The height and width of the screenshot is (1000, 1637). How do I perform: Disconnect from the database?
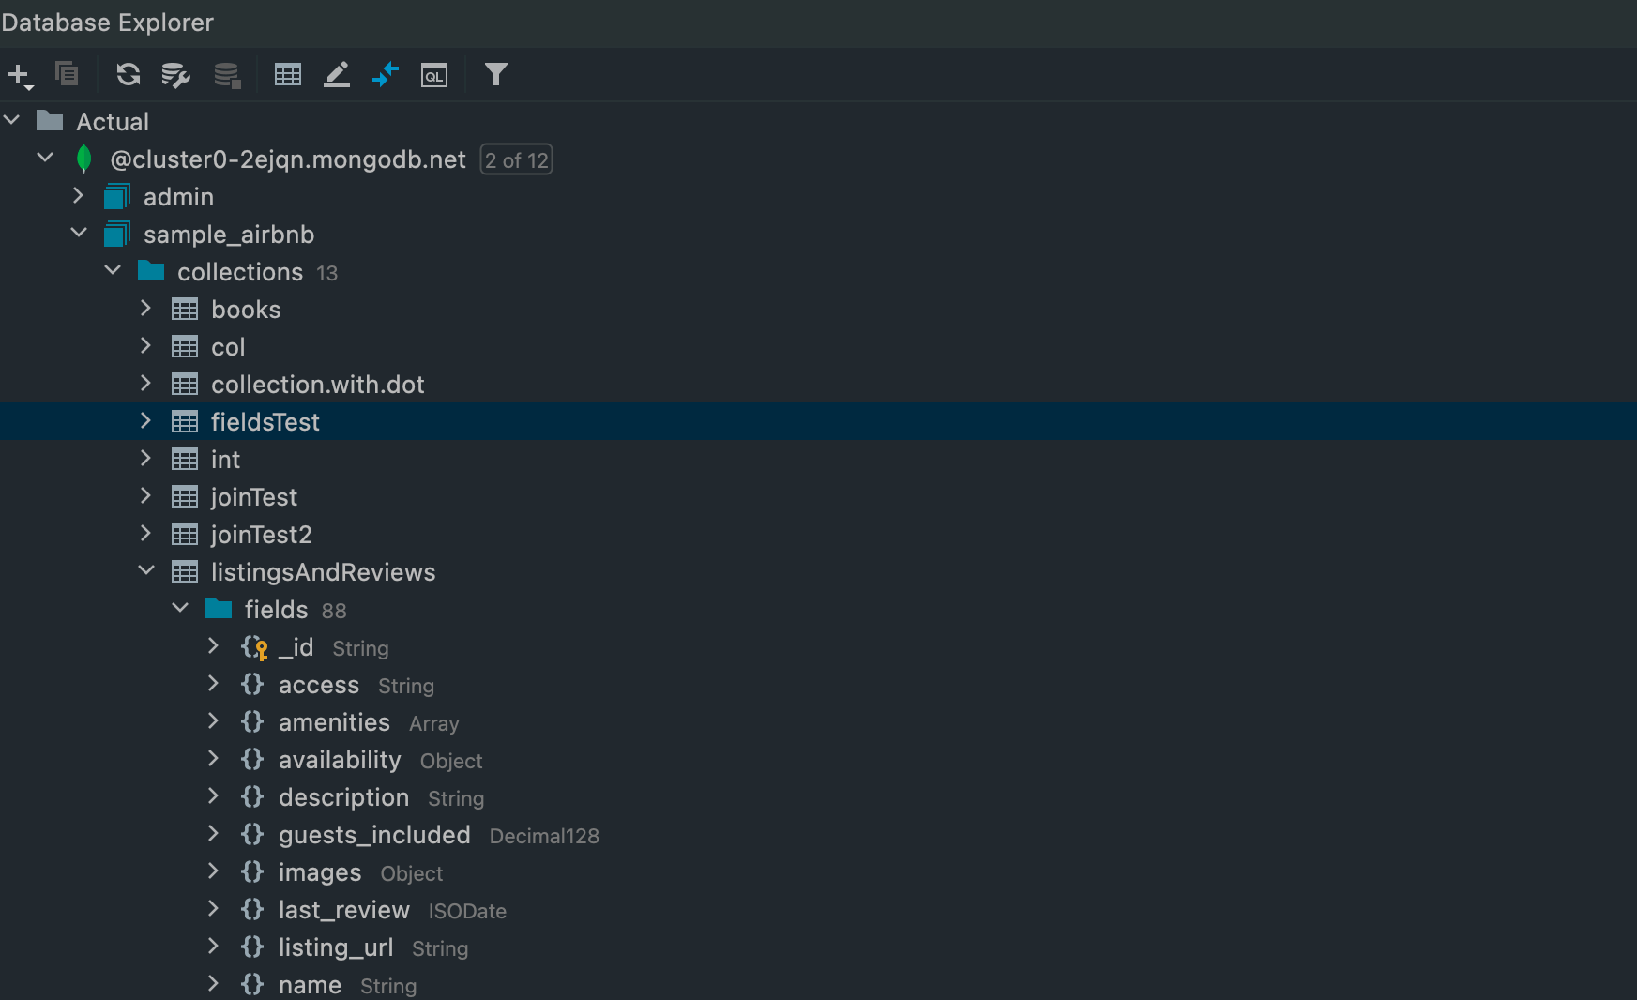[x=227, y=75]
